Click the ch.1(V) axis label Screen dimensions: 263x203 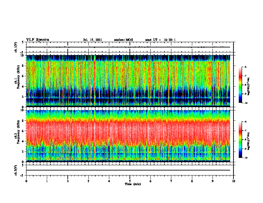point(16,47)
